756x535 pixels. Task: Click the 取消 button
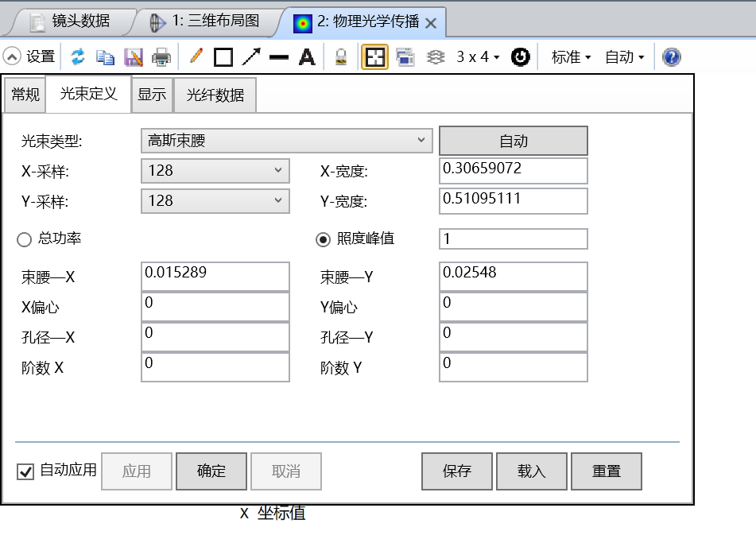(286, 471)
